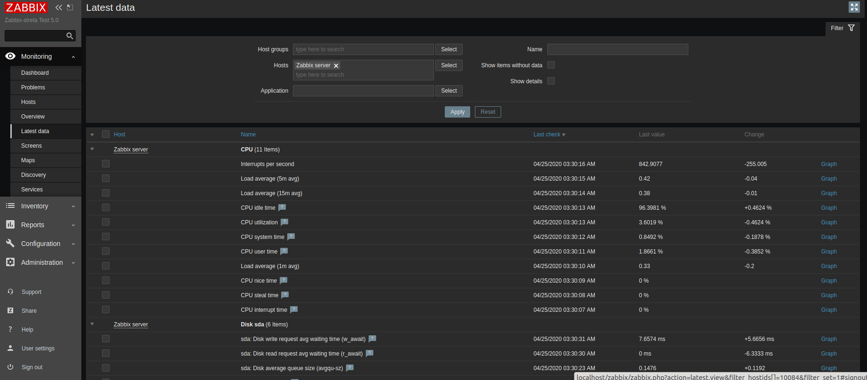867x380 pixels.
Task: Open the ZABBIX logo home link
Action: click(x=26, y=8)
